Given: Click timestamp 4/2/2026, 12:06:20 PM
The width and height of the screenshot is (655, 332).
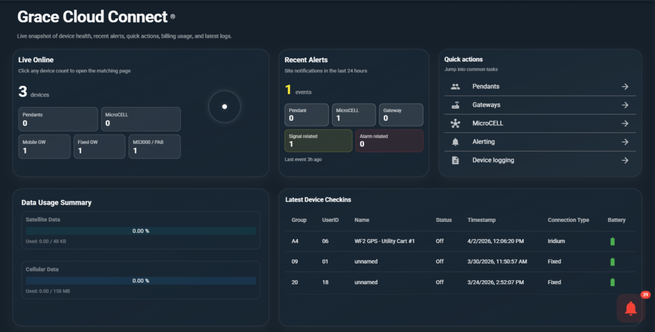Looking at the screenshot, I should pos(497,241).
